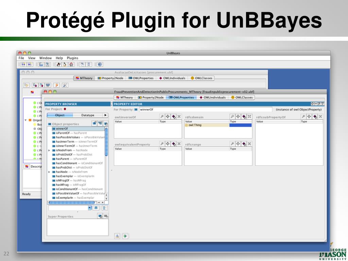Click vertical scrollbar thumb of property list
The height and width of the screenshot is (261, 348).
tap(106, 142)
